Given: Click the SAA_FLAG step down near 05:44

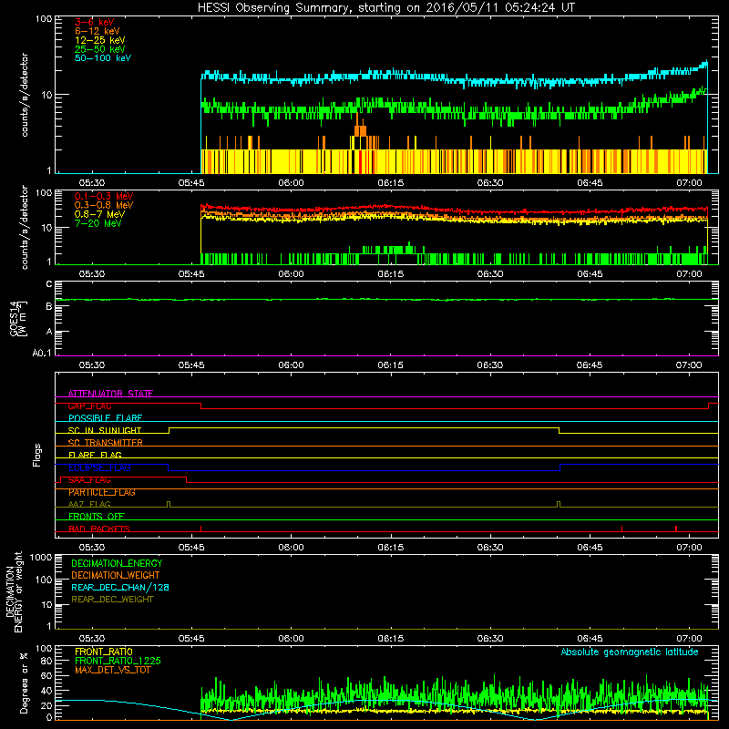Looking at the screenshot, I should [187, 480].
